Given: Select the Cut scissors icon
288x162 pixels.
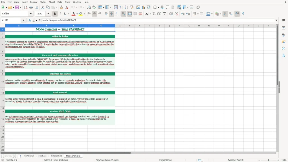Looking at the screenshot, I should [43, 7].
